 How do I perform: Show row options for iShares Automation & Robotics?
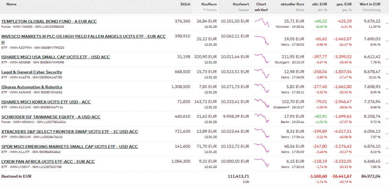click(x=387, y=89)
